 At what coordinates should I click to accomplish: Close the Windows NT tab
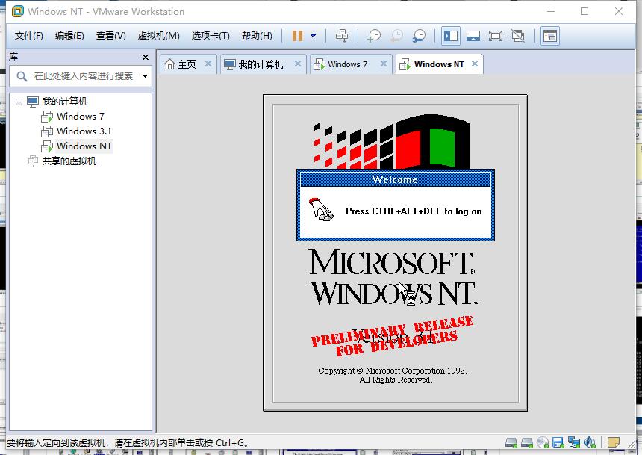click(475, 64)
